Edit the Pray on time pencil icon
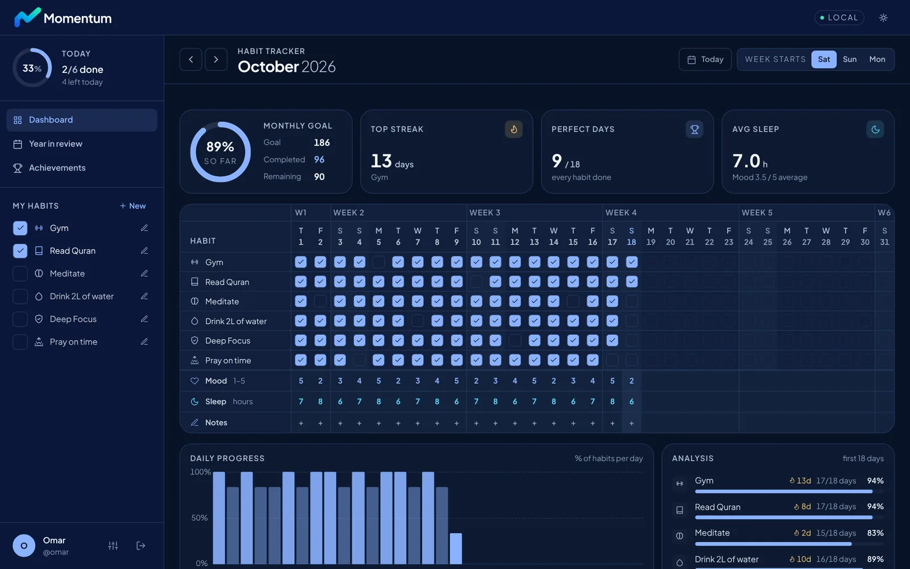Viewport: 910px width, 569px height. (x=144, y=342)
